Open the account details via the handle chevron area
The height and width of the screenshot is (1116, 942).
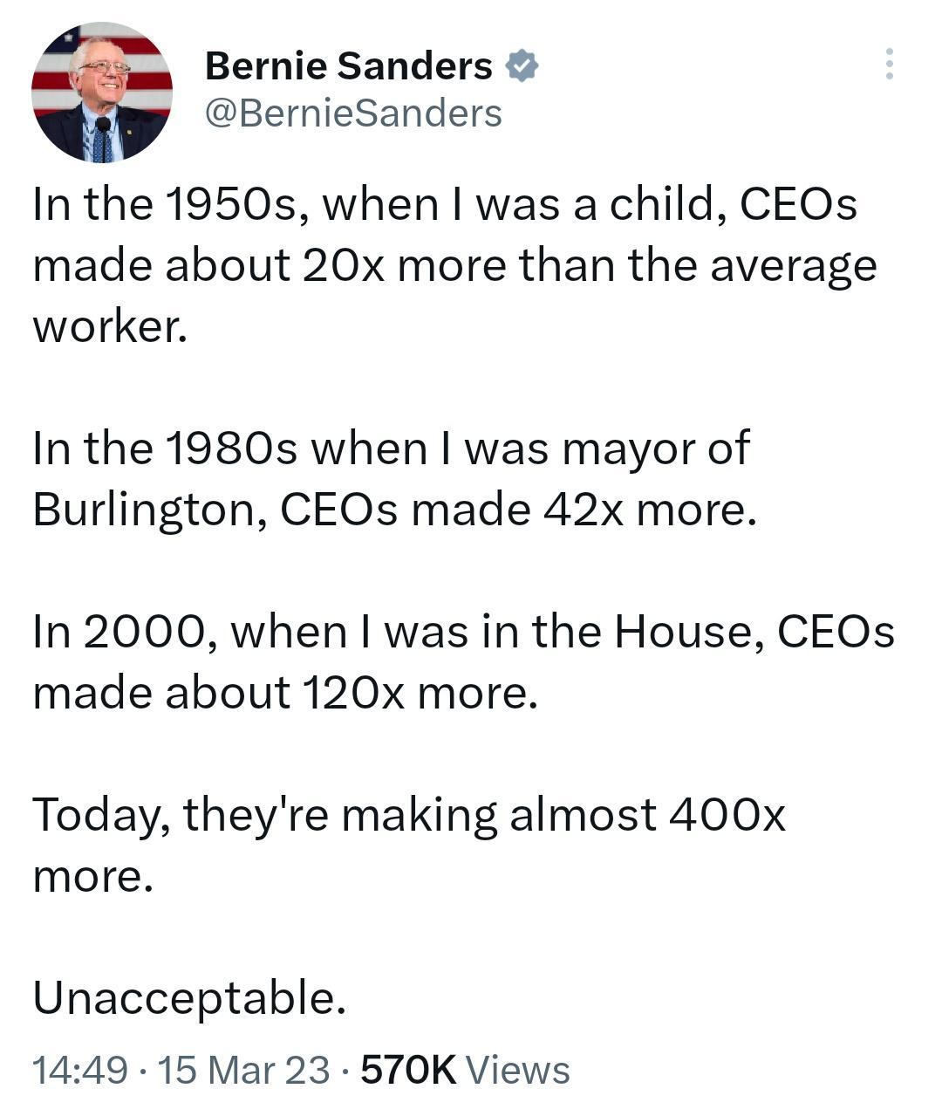[353, 112]
